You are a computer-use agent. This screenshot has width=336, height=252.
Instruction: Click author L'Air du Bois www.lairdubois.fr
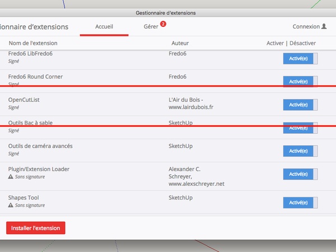(191, 104)
